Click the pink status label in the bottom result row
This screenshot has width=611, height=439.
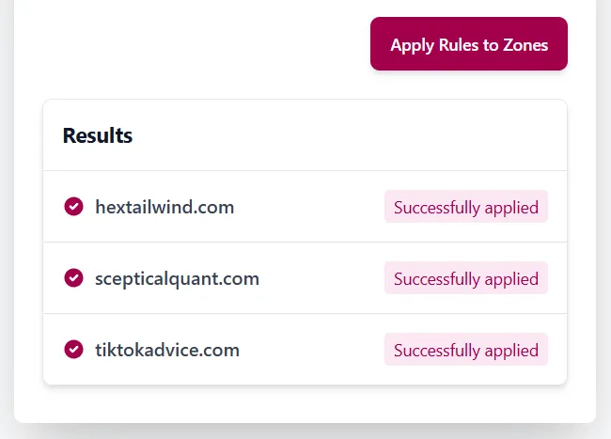pos(465,350)
